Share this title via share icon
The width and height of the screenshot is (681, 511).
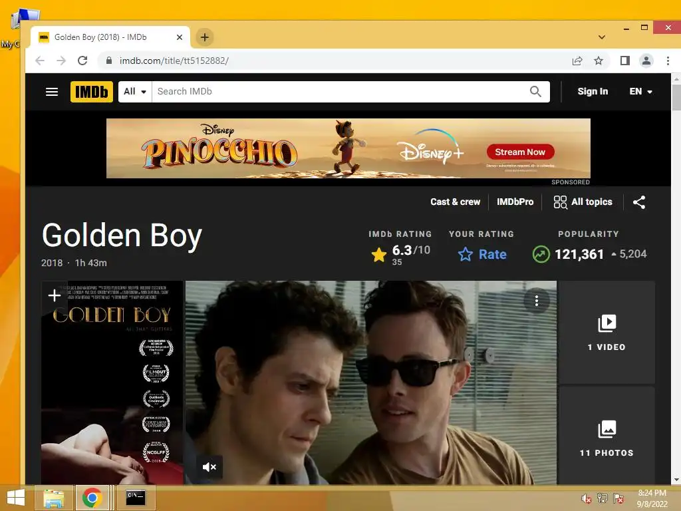639,202
